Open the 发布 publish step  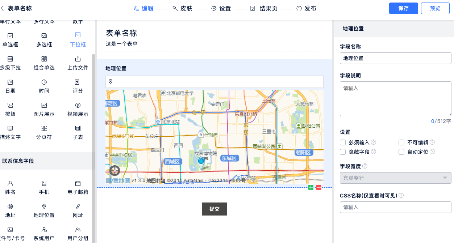click(x=306, y=8)
